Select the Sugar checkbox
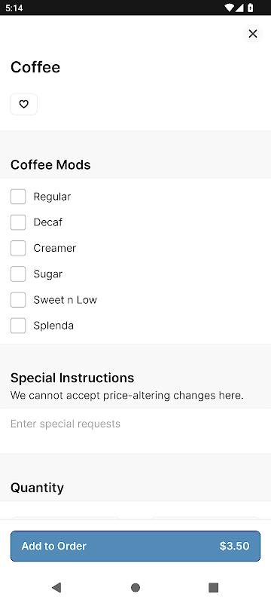Screen dimensions: 271x603 (x=18, y=274)
